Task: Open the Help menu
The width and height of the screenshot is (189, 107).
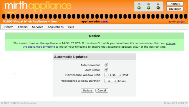Action: tap(71, 27)
